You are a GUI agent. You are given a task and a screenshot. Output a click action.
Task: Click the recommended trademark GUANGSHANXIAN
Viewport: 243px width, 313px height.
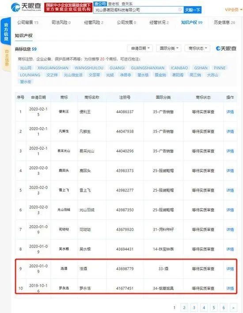pos(148,68)
